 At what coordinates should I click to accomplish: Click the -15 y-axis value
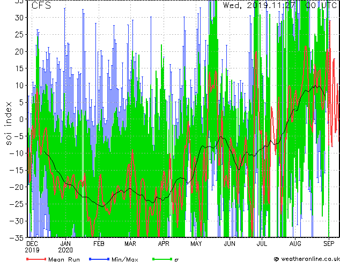[x=17, y=170]
